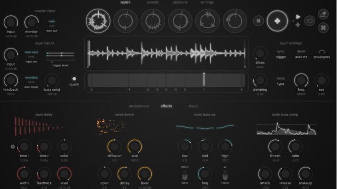Click the reverb size knob

coord(135,147)
